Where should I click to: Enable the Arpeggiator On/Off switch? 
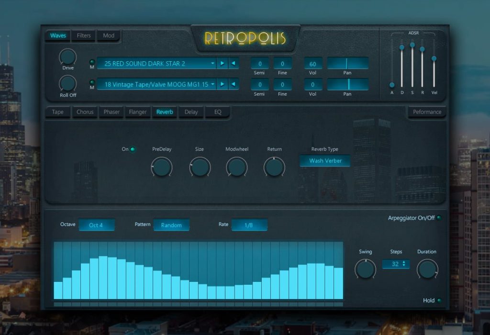click(439, 217)
